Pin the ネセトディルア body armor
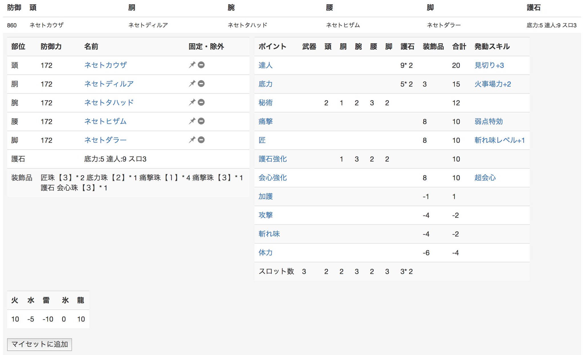Image resolution: width=583 pixels, height=355 pixels. pyautogui.click(x=192, y=84)
